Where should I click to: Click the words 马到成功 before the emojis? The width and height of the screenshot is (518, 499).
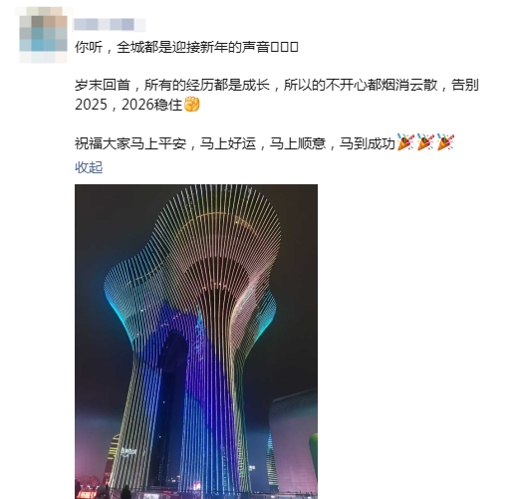pos(368,143)
